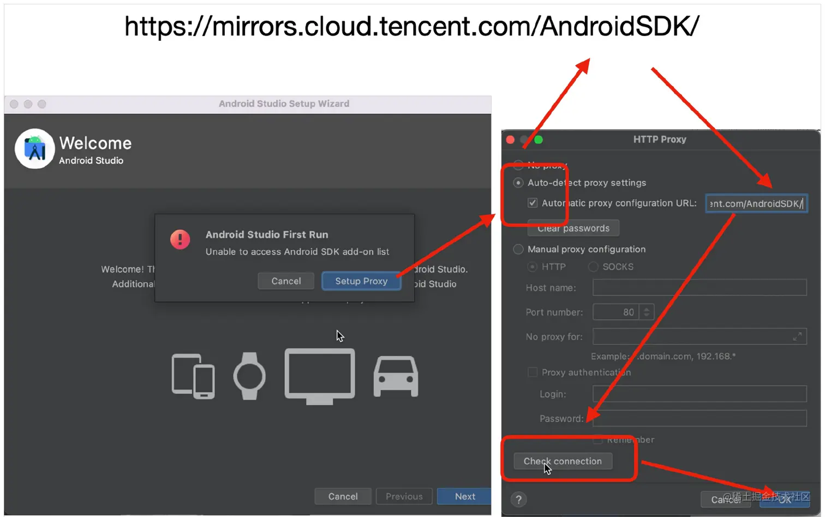Image resolution: width=825 pixels, height=517 pixels.
Task: Open help via the question mark button
Action: coord(519,500)
